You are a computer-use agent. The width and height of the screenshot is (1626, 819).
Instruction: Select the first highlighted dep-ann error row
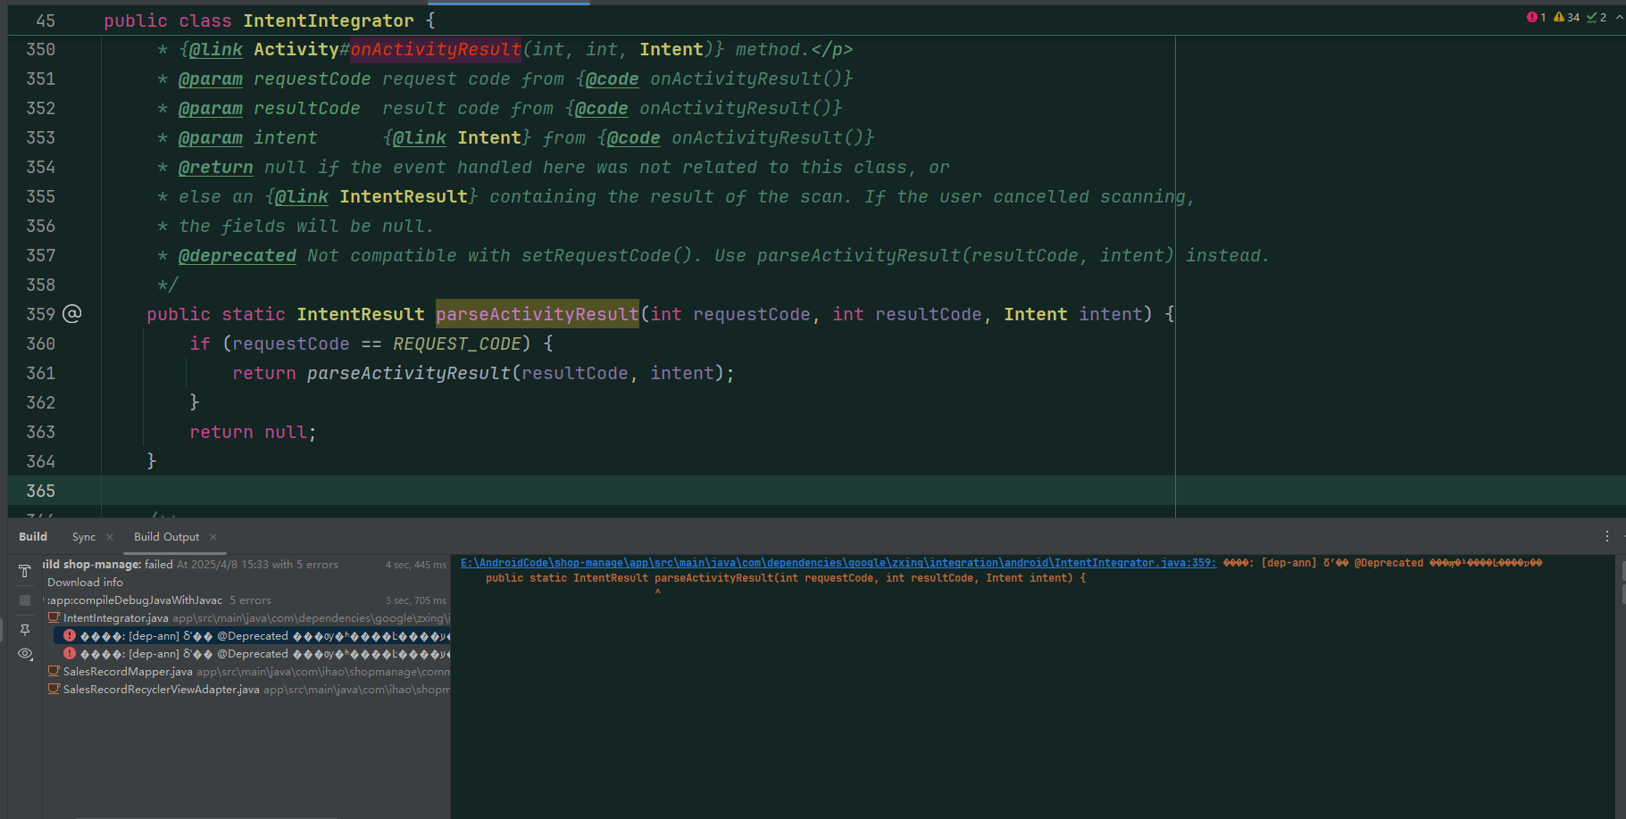pyautogui.click(x=252, y=636)
